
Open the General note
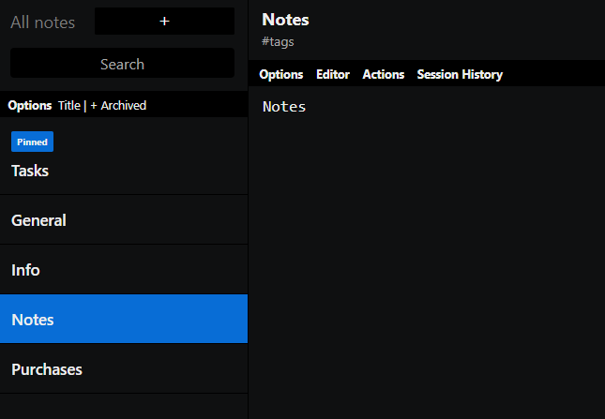pos(124,220)
